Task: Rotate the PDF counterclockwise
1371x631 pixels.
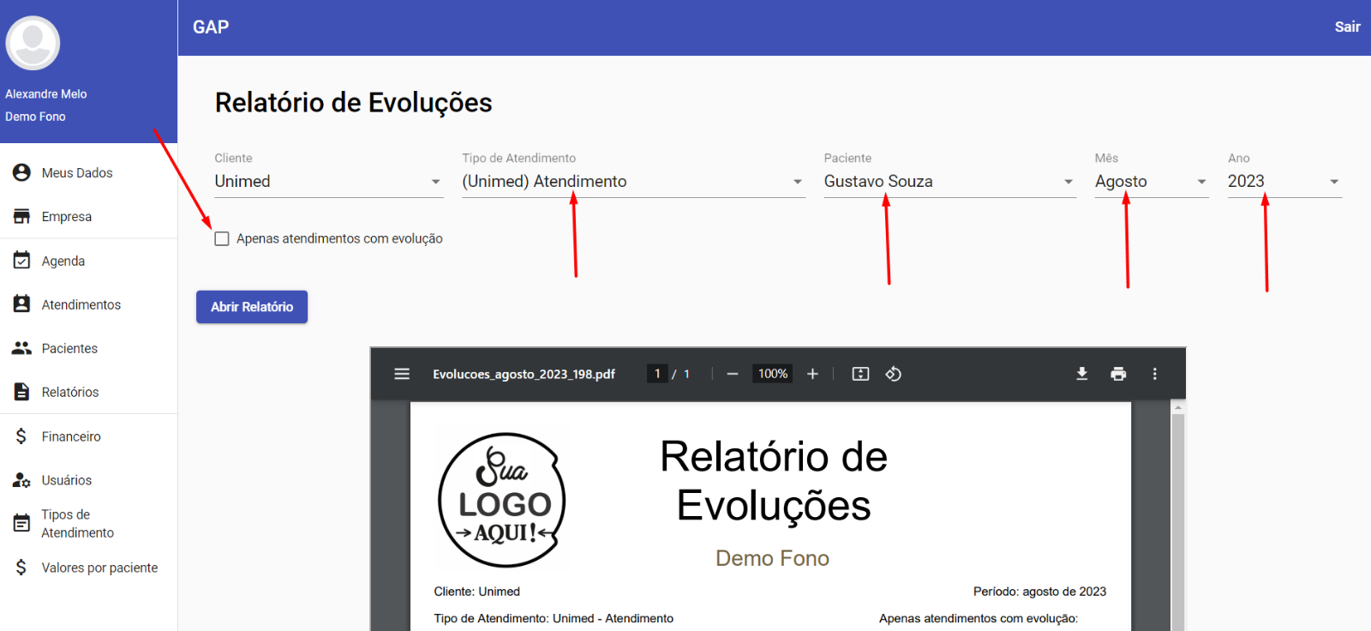Action: click(893, 374)
